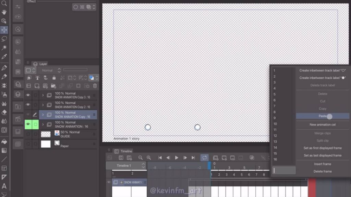The image size is (351, 197).
Task: Play the animation
Action: (177, 158)
